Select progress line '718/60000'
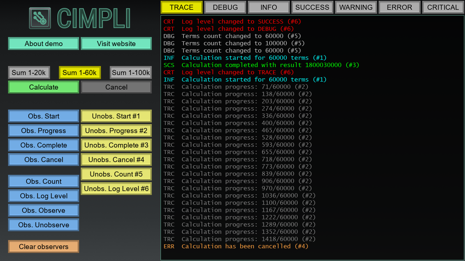Image resolution: width=465 pixels, height=261 pixels. [238, 159]
